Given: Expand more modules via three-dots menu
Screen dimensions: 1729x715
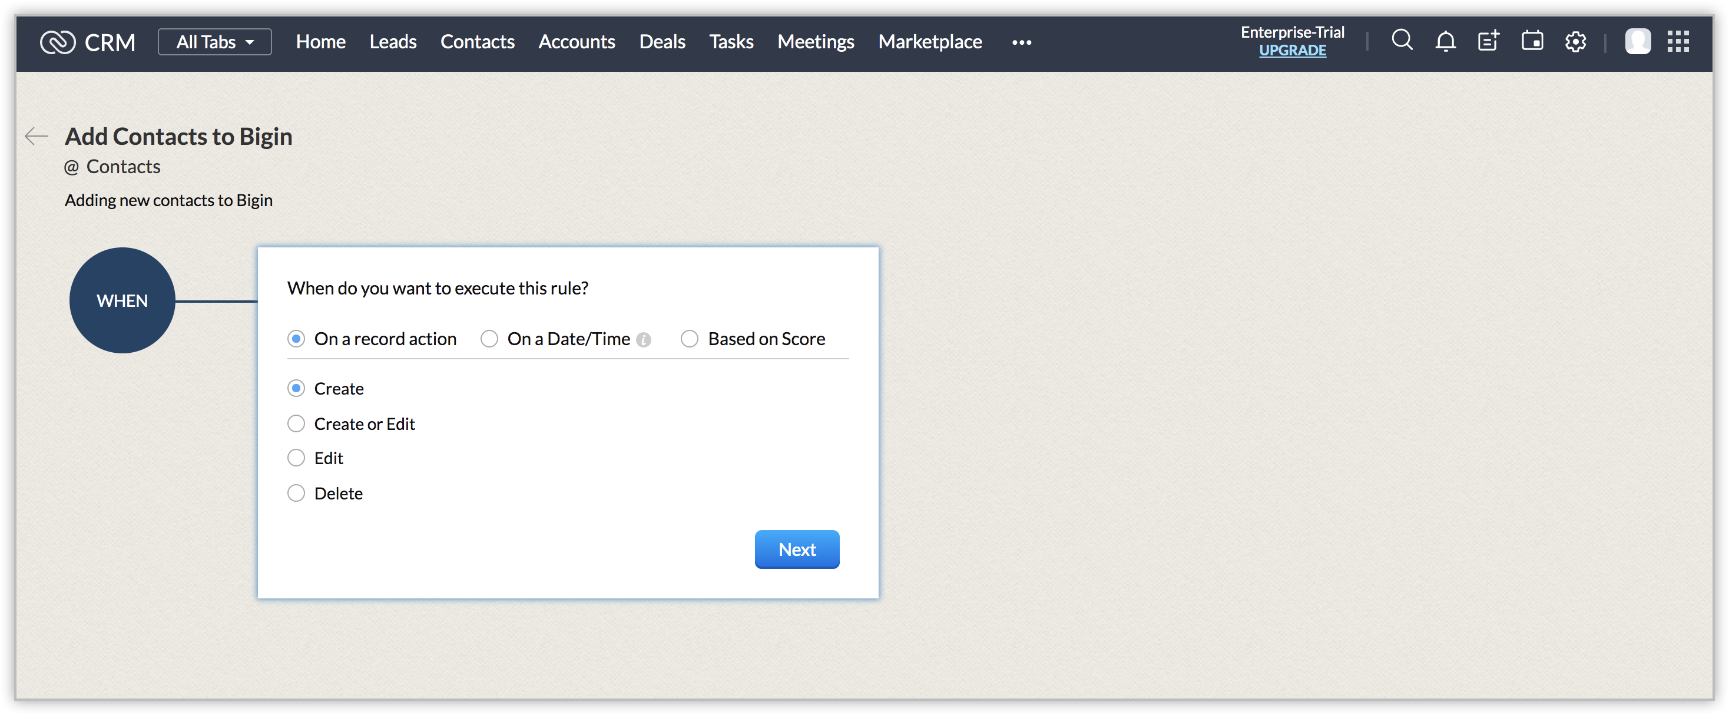Looking at the screenshot, I should 1021,42.
